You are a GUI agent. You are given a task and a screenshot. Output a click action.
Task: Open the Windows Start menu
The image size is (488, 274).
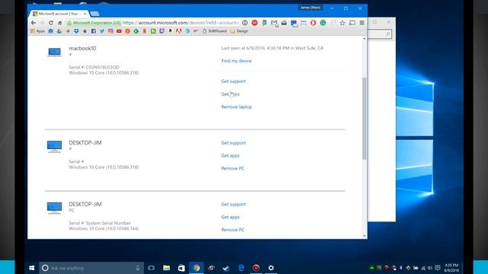click(x=32, y=268)
